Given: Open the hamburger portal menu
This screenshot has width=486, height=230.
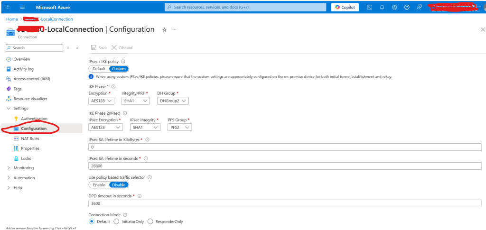Looking at the screenshot, I should pyautogui.click(x=22, y=7).
